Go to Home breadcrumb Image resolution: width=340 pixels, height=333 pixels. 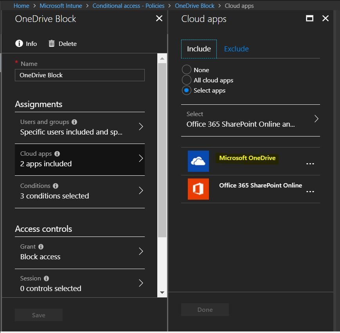coord(21,5)
